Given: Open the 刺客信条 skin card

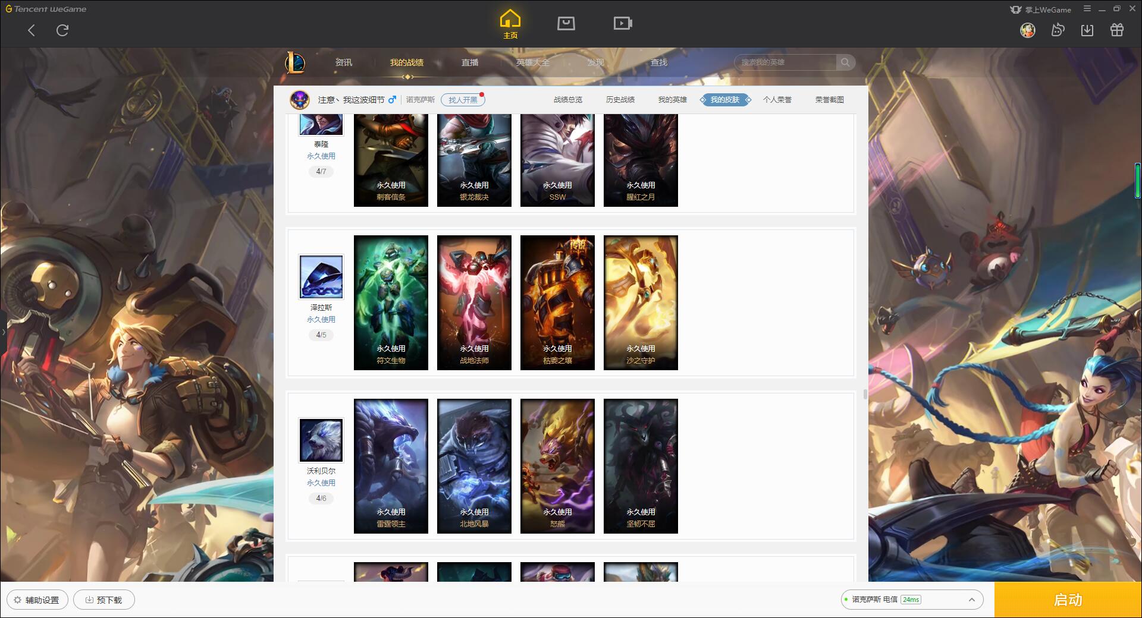Looking at the screenshot, I should click(391, 160).
